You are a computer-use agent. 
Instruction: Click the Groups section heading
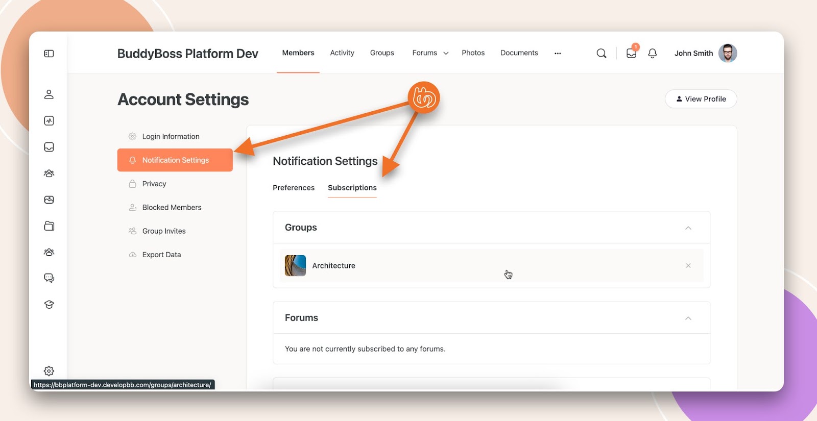pos(301,228)
